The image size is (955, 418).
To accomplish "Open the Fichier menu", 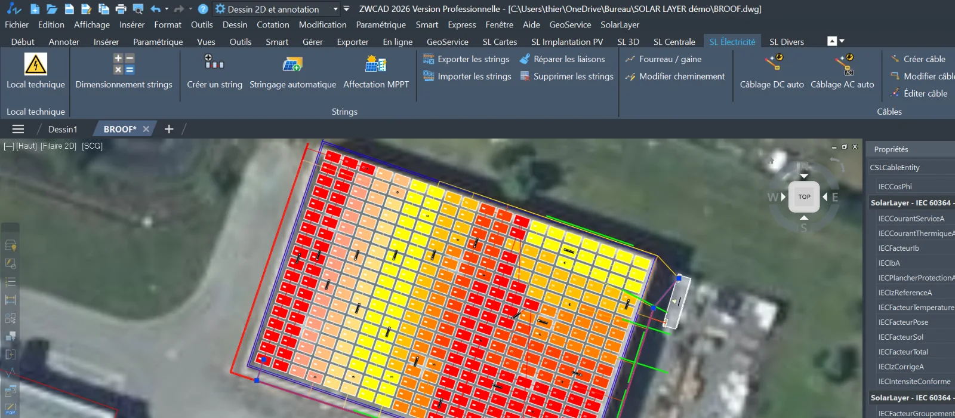I will 17,25.
